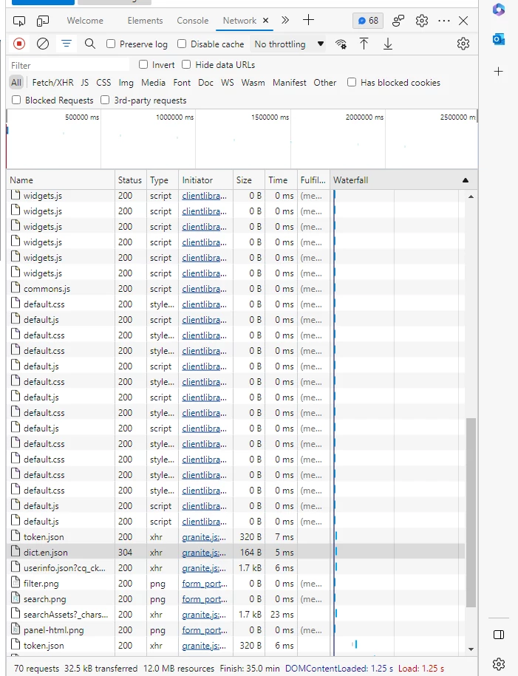Close DevTools with the X icon
518x676 pixels.
463,21
